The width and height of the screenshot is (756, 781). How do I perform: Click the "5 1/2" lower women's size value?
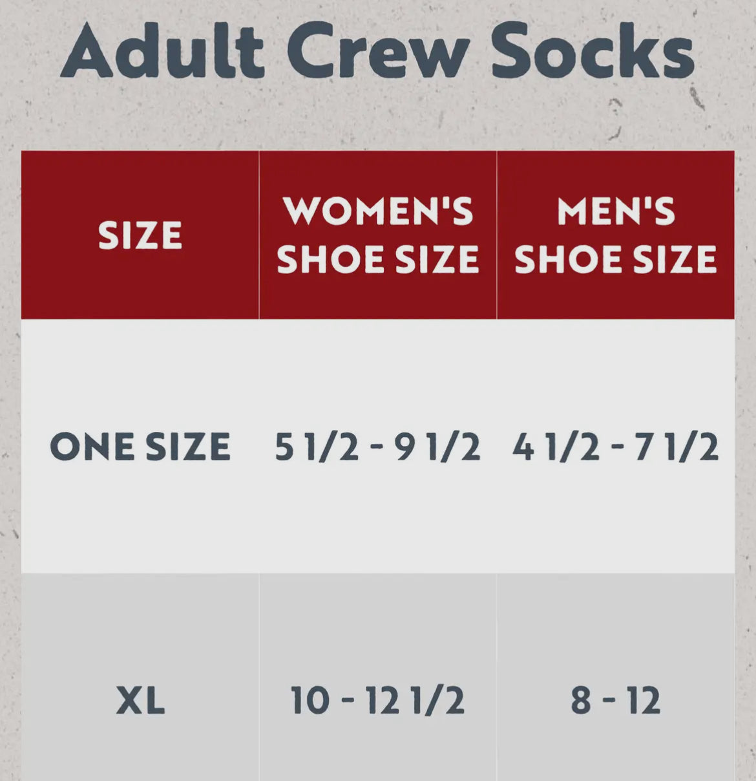click(x=317, y=447)
